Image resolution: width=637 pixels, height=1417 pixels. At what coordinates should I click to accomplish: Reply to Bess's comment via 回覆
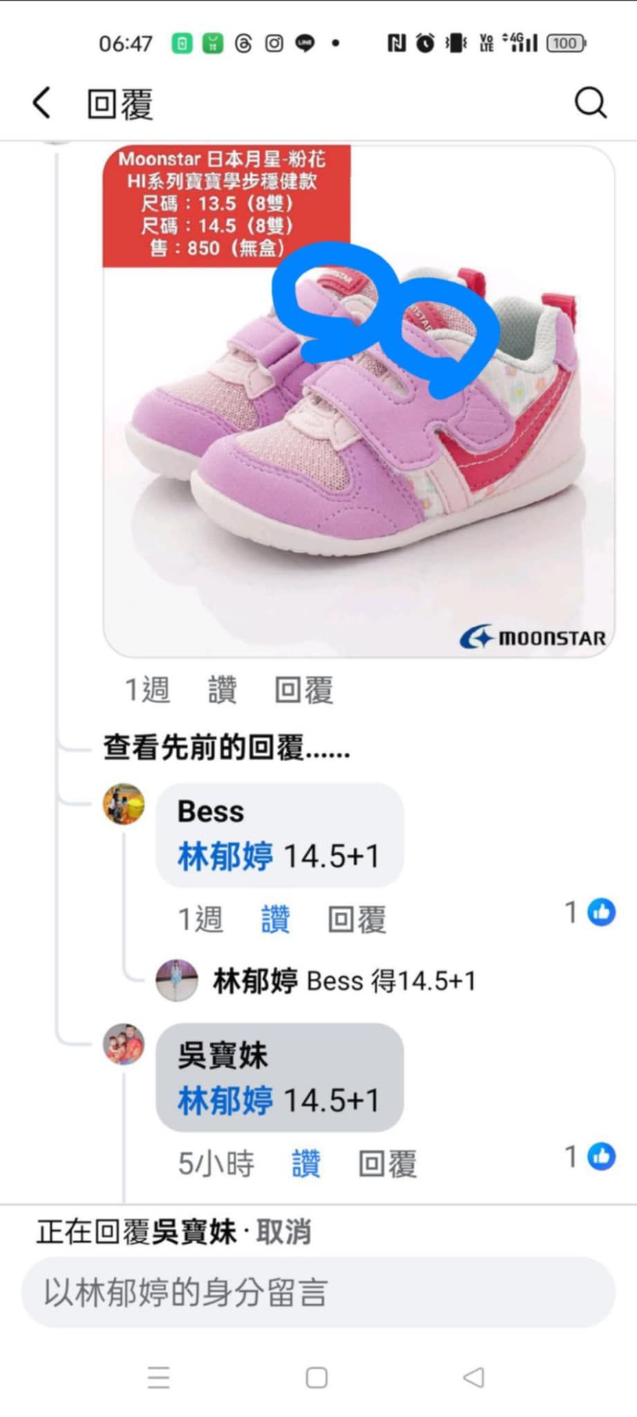[x=357, y=920]
